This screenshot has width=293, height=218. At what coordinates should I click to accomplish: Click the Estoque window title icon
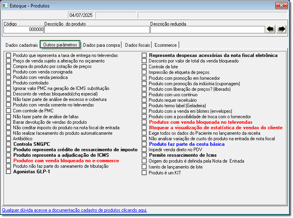coord(5,5)
